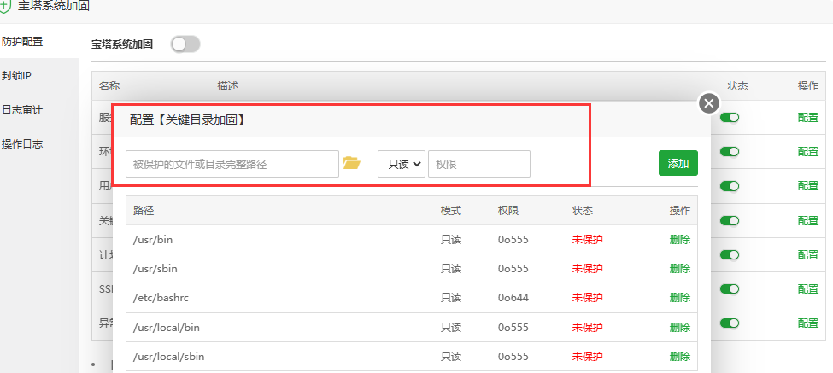This screenshot has width=833, height=373.
Task: Open the 日志审计 tab
Action: (x=22, y=110)
